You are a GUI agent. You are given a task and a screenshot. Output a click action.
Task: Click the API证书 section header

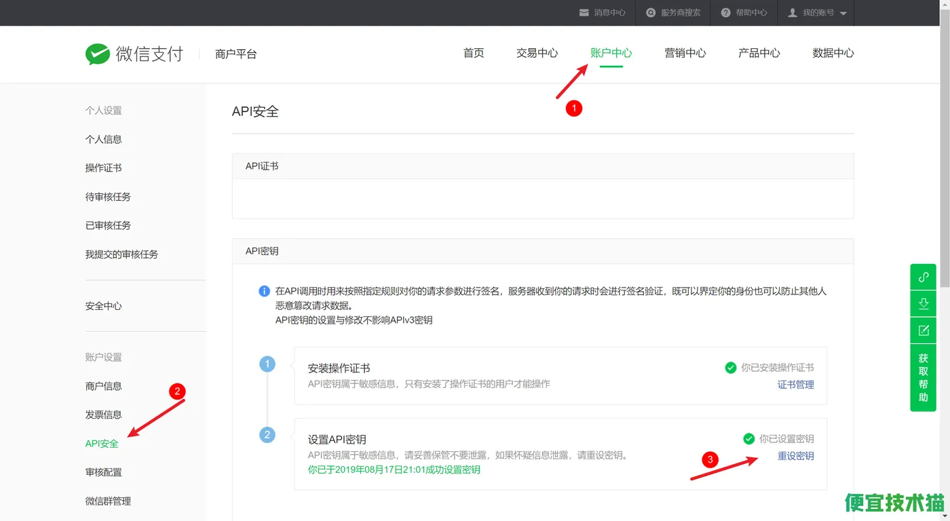(543, 166)
